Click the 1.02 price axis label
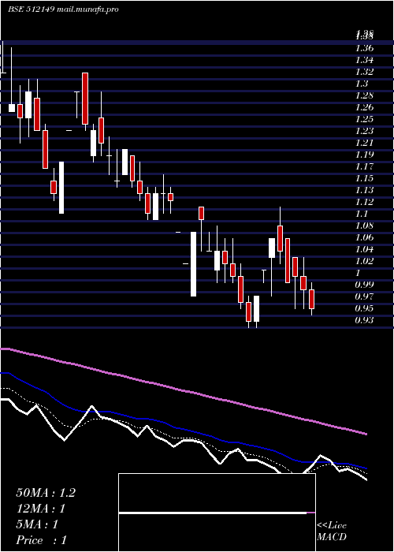 [x=364, y=261]
